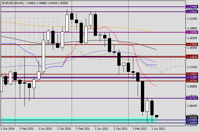Click the 1 Oct 2020 date label
Image resolution: width=199 pixels, height=132 pixels.
click(x=64, y=129)
